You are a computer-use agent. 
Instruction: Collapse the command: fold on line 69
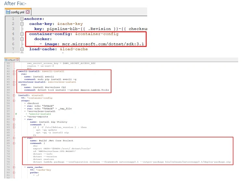pyautogui.click(x=14, y=143)
